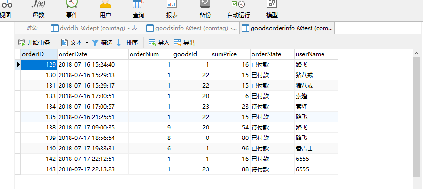
Task: Open the 报表 (Report) toolbar icon
Action: pos(172,9)
